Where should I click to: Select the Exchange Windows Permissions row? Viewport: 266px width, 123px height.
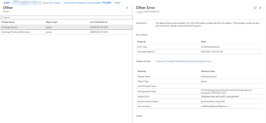[x=66, y=32]
